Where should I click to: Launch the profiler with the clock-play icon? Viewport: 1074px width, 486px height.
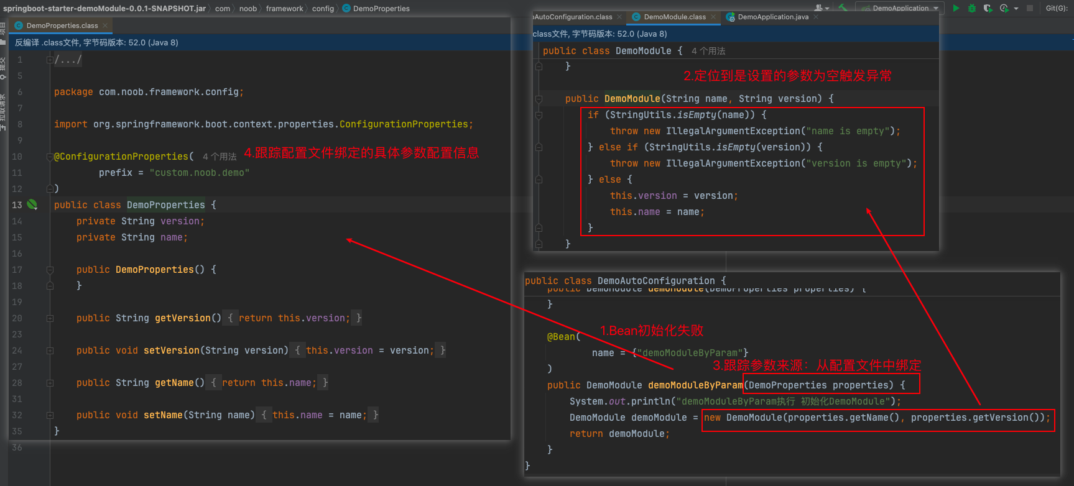point(1004,8)
